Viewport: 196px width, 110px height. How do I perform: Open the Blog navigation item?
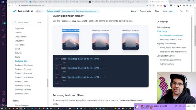pos(157,11)
